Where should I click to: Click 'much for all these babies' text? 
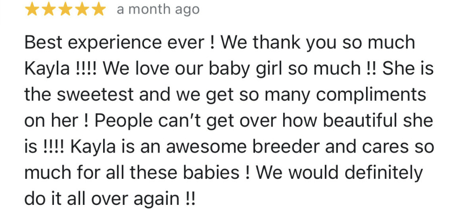pyautogui.click(x=132, y=173)
